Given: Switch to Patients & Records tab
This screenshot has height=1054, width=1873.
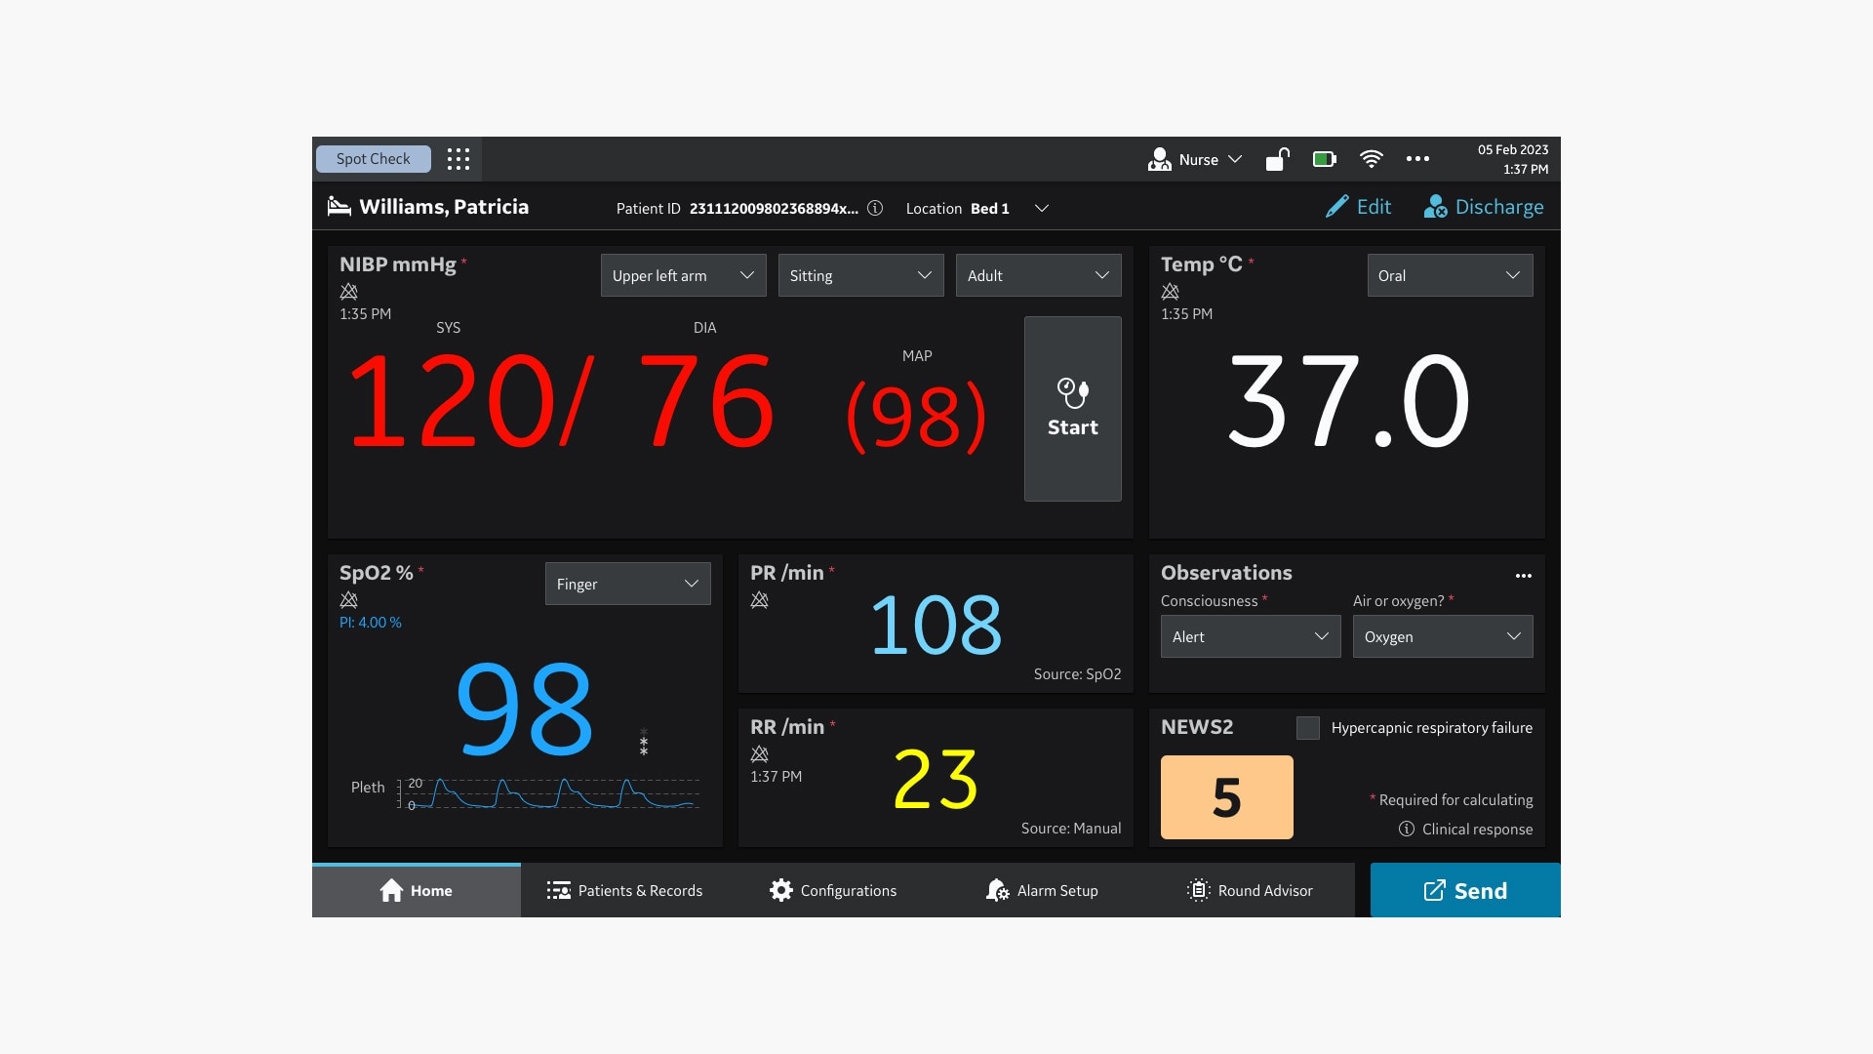Looking at the screenshot, I should (625, 890).
